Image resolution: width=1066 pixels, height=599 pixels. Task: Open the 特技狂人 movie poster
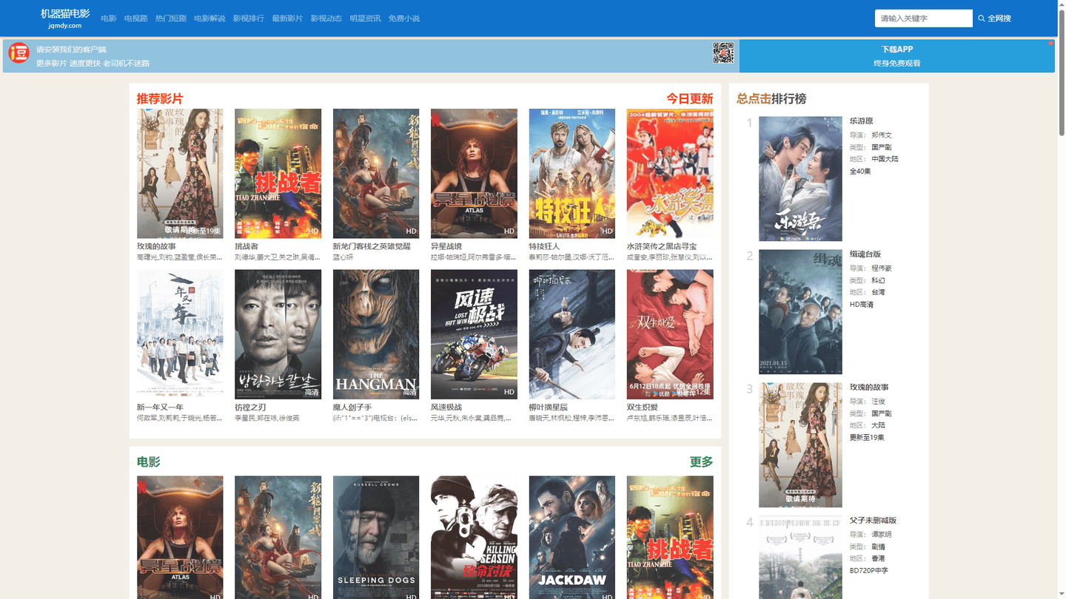click(571, 174)
